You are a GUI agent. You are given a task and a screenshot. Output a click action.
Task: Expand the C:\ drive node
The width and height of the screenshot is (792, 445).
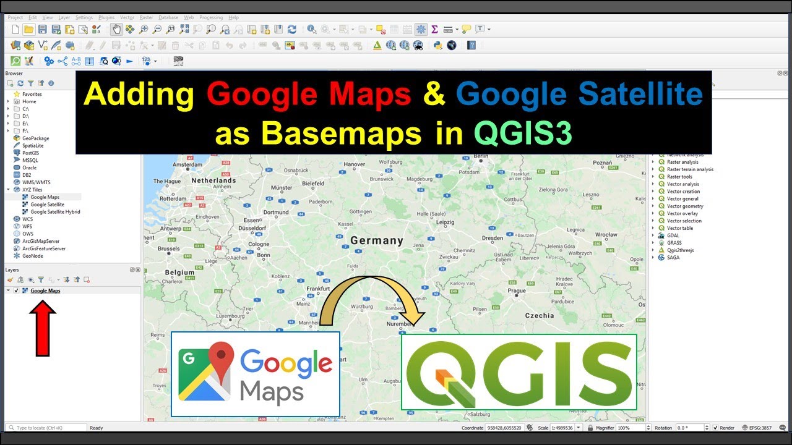(x=9, y=109)
